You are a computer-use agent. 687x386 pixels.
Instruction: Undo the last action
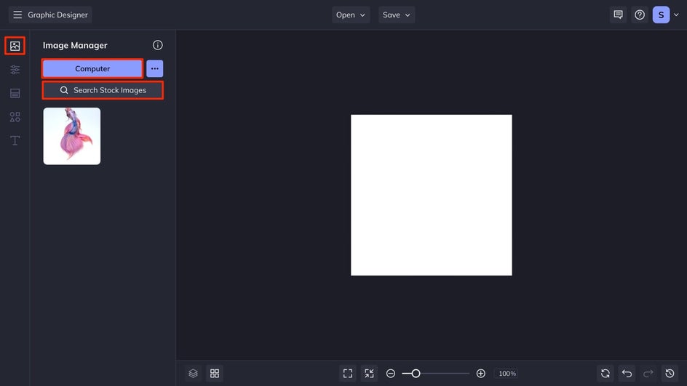(627, 374)
